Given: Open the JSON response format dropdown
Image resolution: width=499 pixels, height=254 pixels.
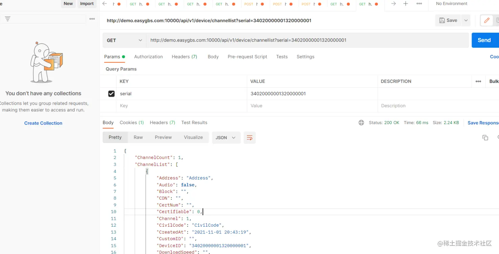Looking at the screenshot, I should pos(226,138).
